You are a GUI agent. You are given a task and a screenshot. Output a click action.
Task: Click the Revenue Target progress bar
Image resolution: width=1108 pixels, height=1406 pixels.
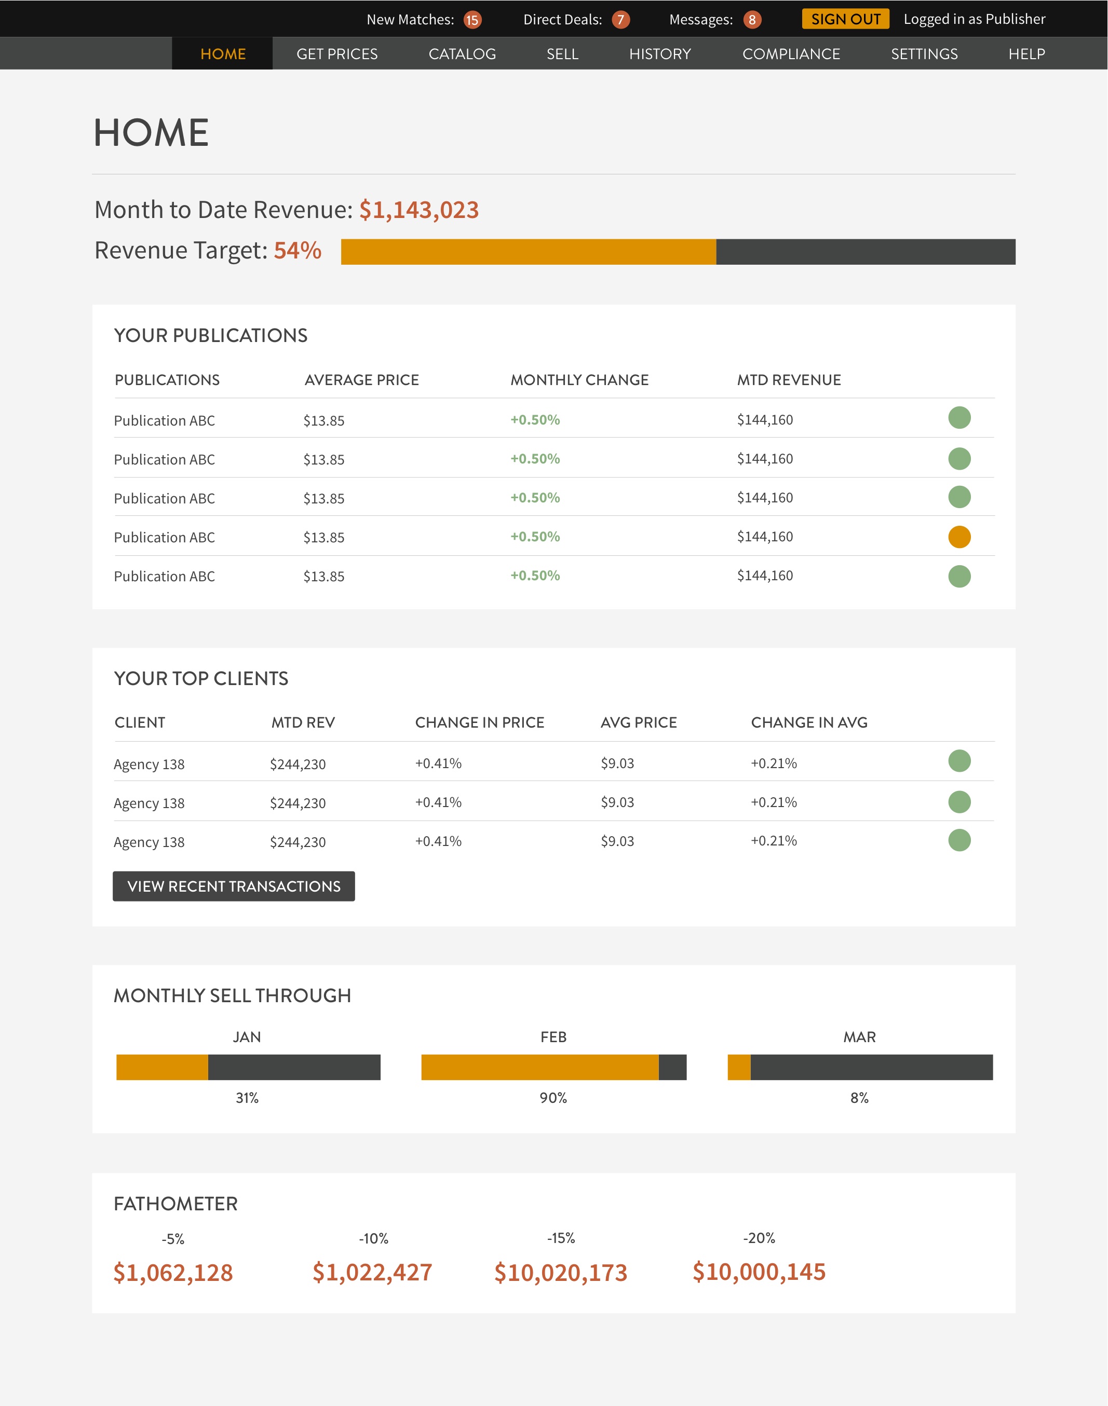[677, 252]
